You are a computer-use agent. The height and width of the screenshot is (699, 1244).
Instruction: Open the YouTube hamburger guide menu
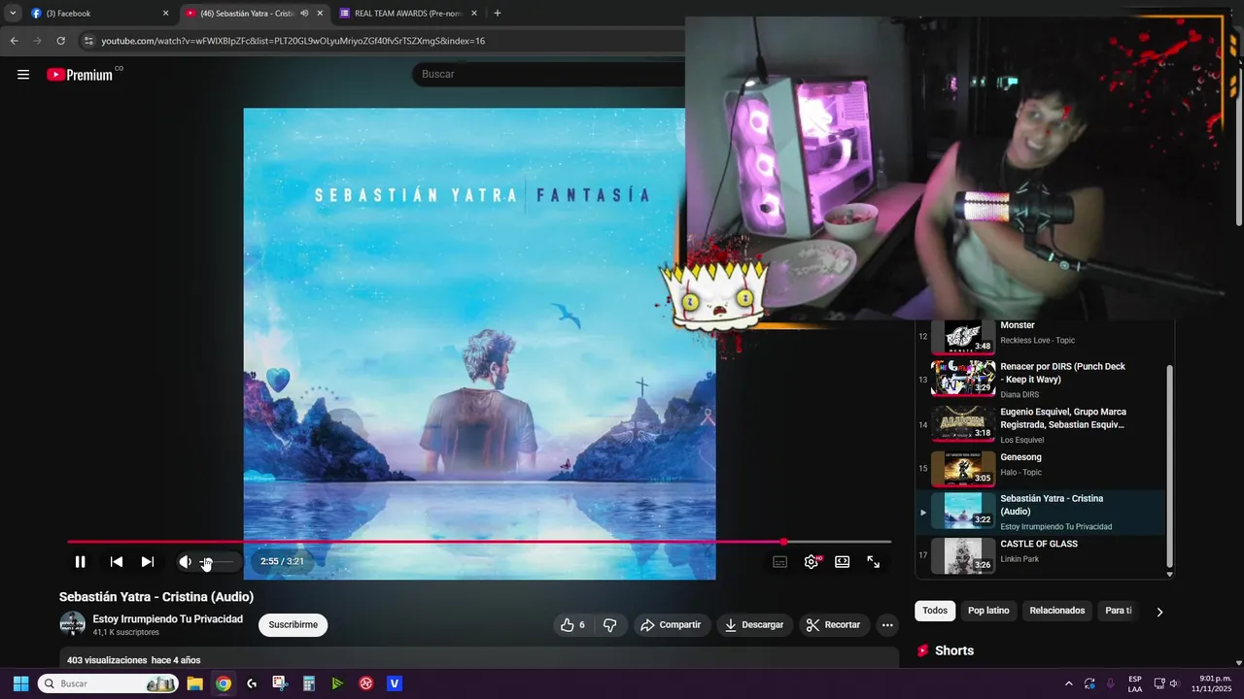point(23,75)
